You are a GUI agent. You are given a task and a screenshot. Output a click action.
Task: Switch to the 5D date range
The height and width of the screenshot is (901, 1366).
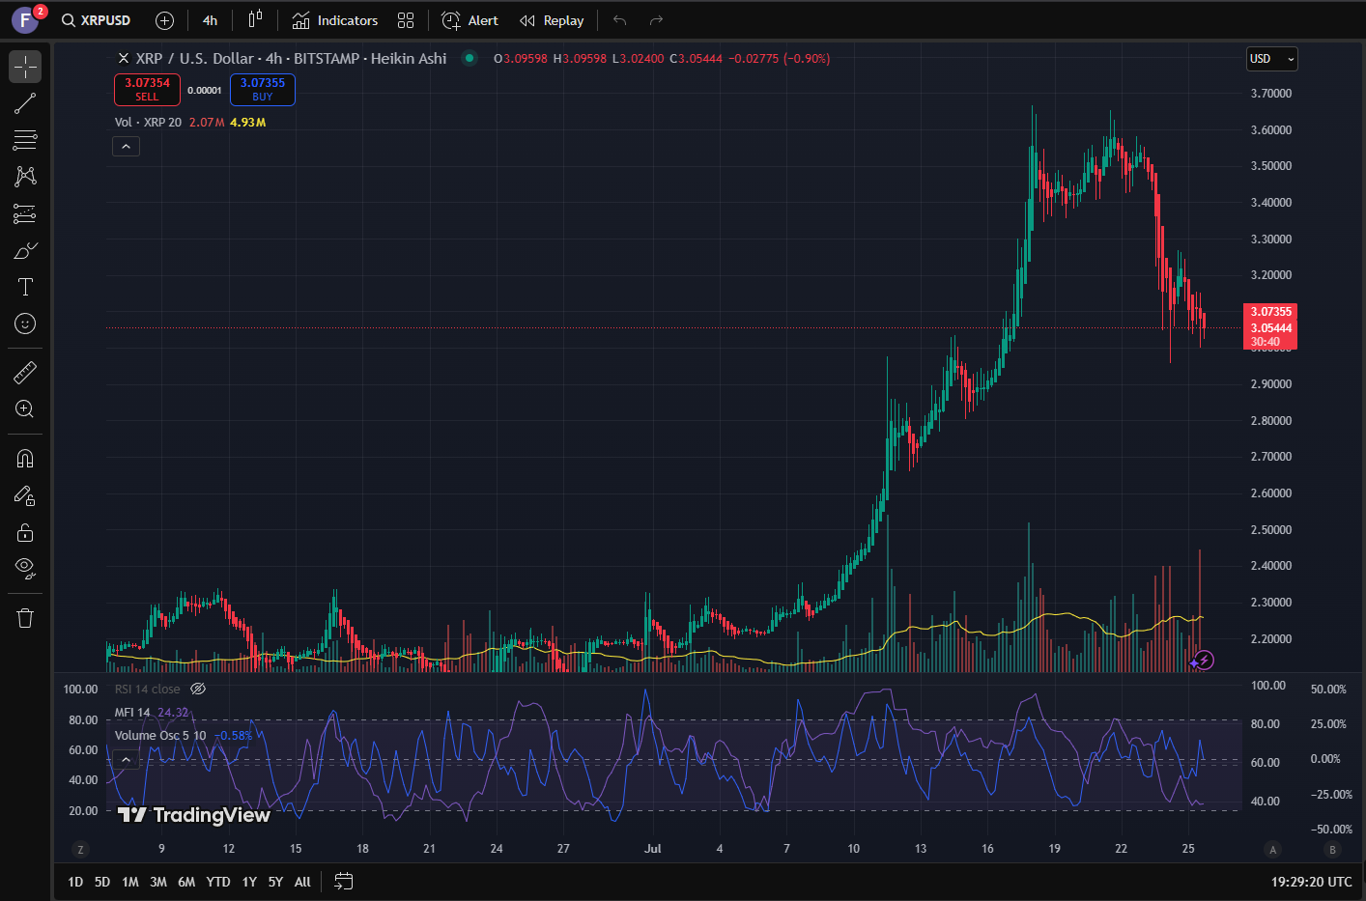102,882
